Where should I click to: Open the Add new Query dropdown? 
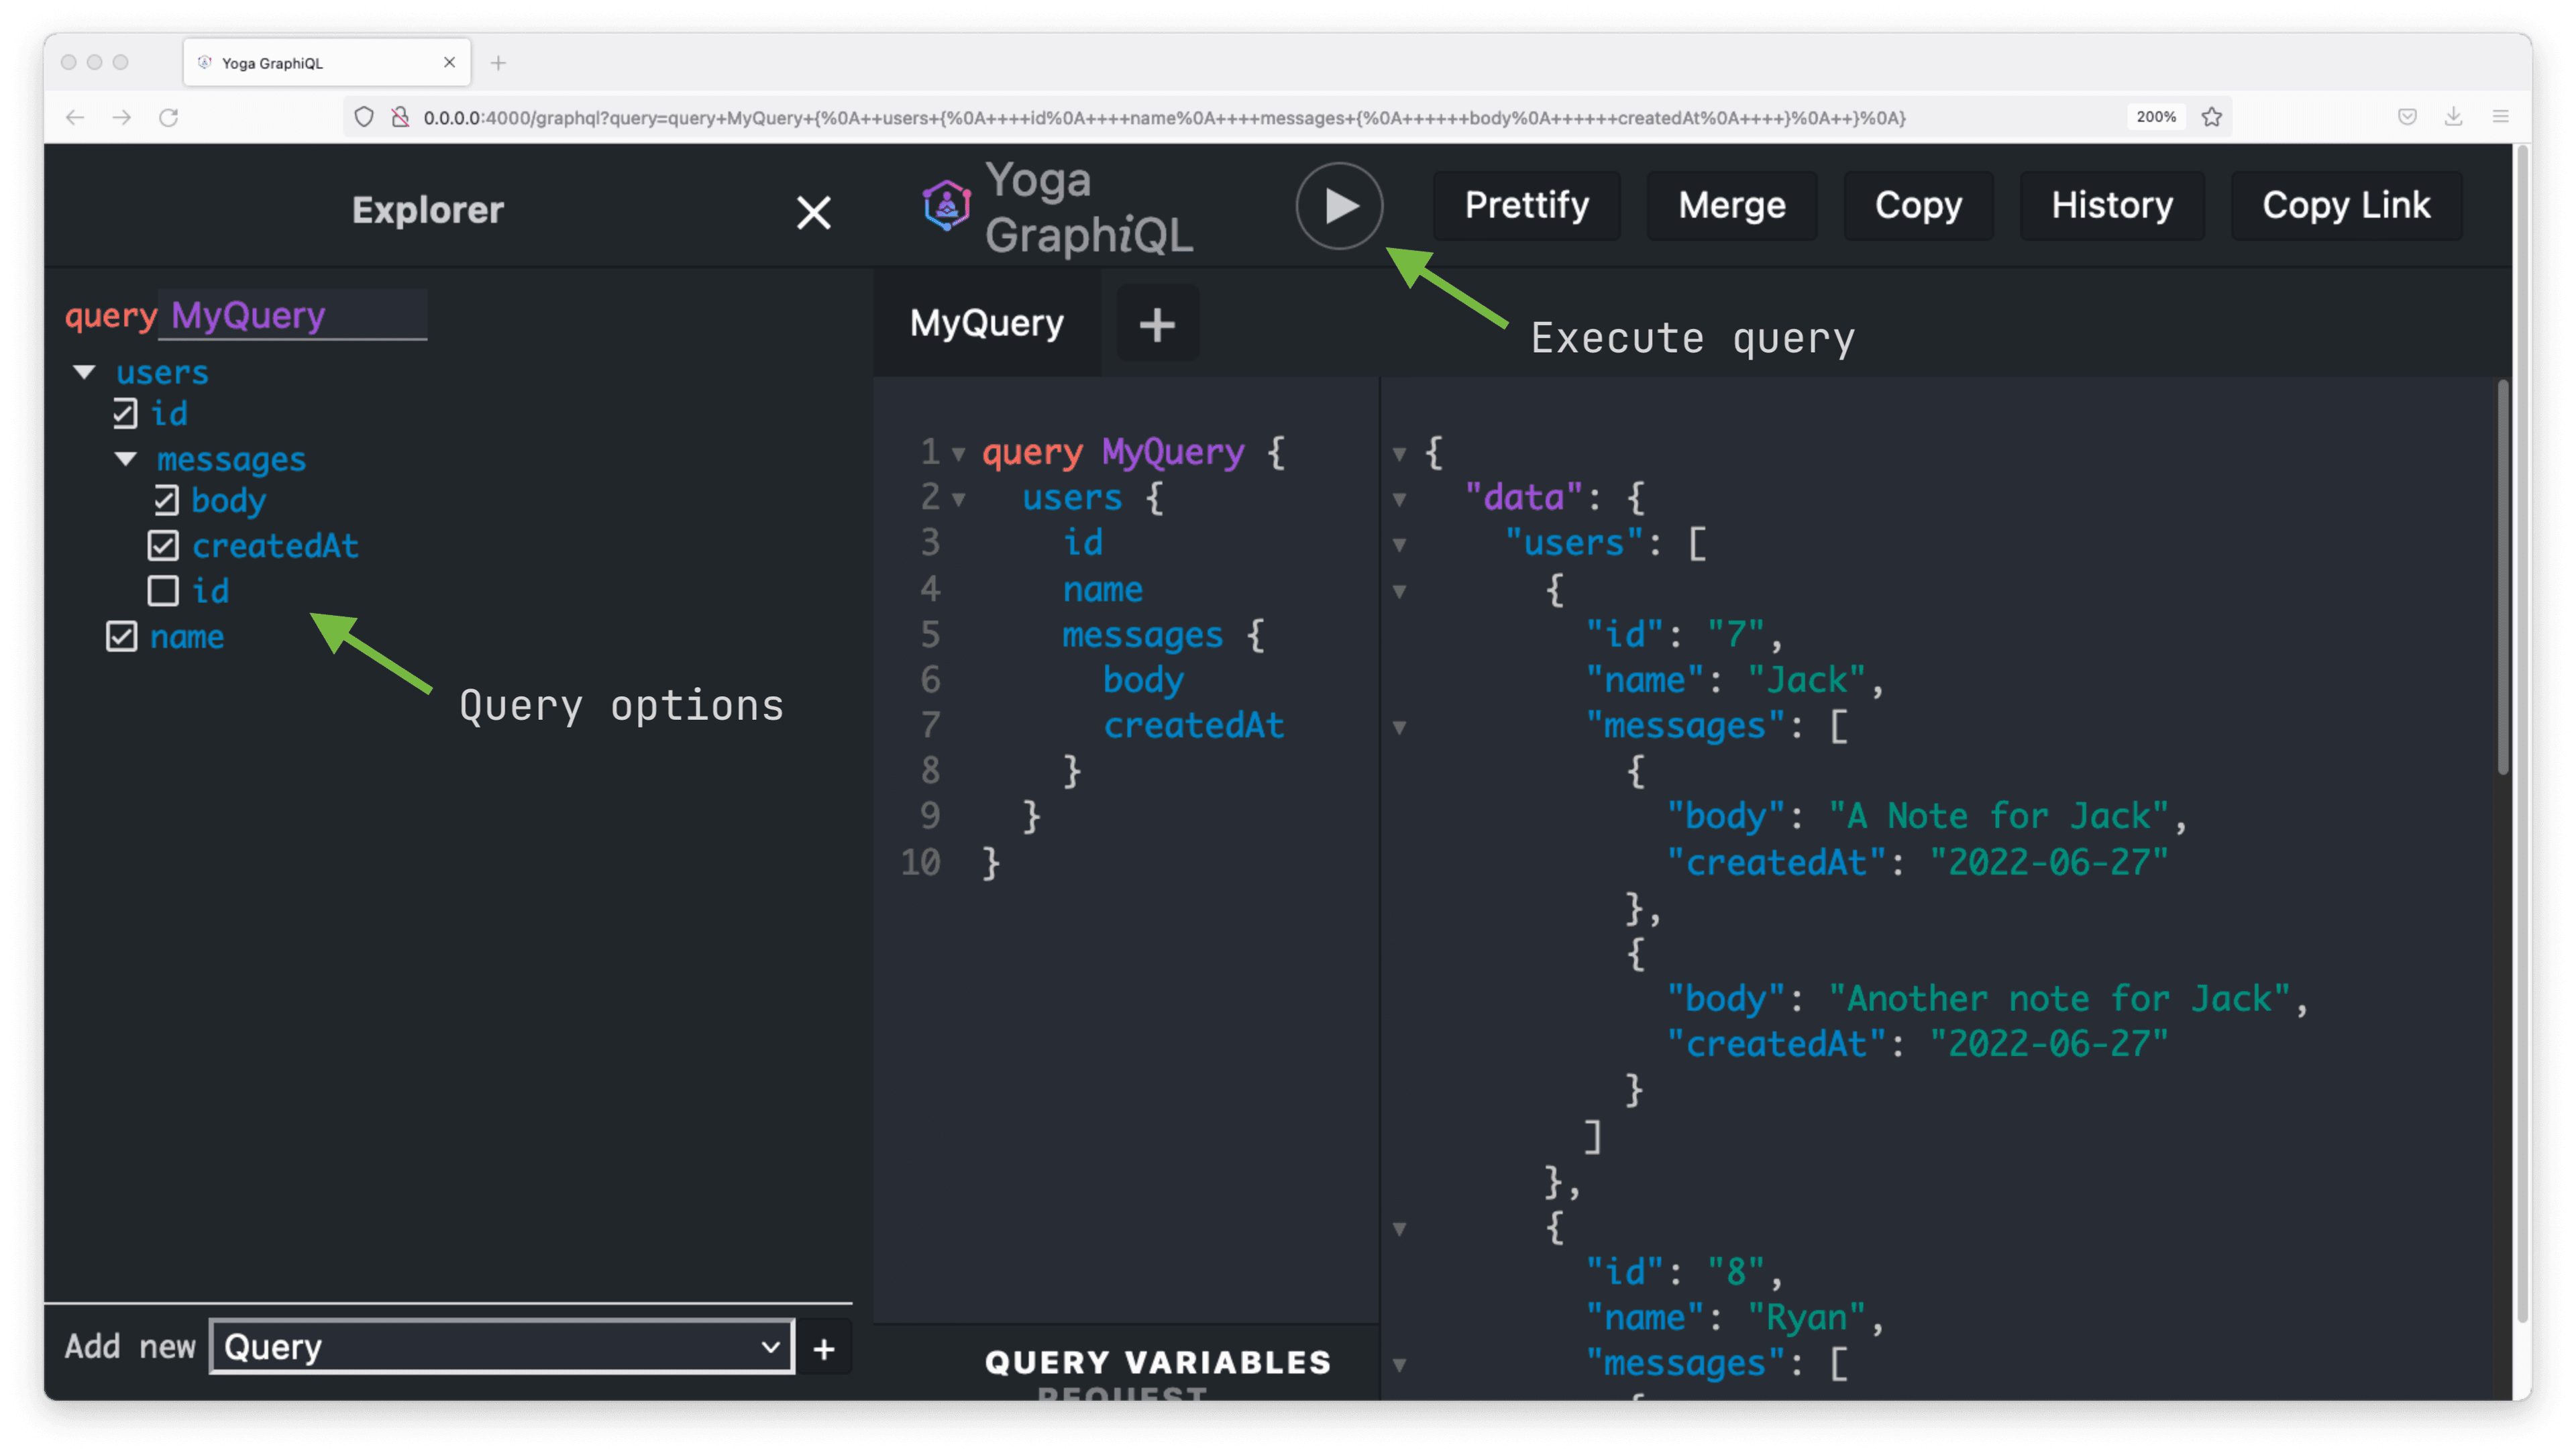tap(502, 1346)
